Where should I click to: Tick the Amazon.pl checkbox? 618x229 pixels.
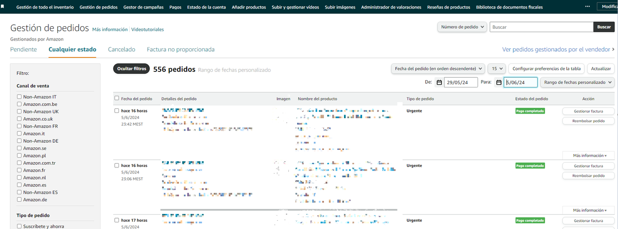19,156
